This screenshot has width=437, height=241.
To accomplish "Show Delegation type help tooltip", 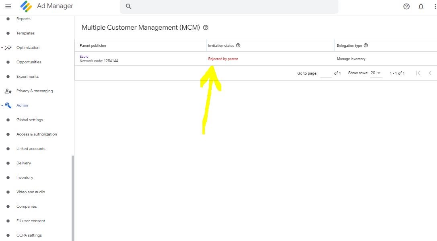I will (366, 45).
